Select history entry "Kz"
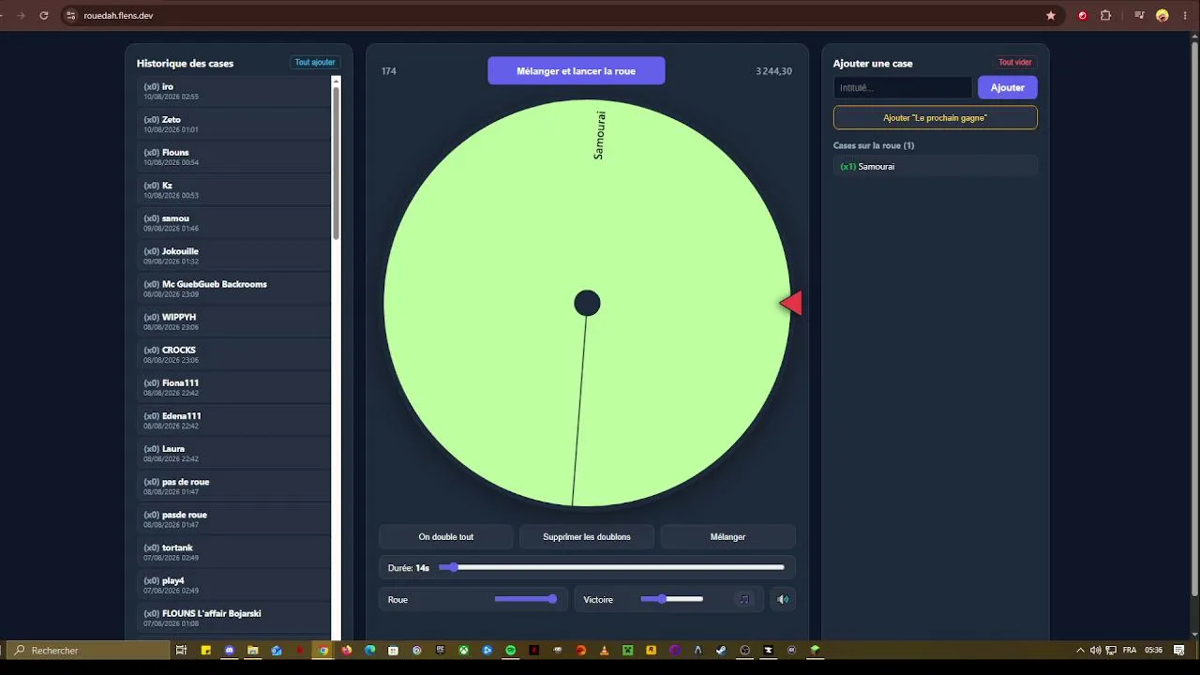This screenshot has height=675, width=1200. point(233,189)
